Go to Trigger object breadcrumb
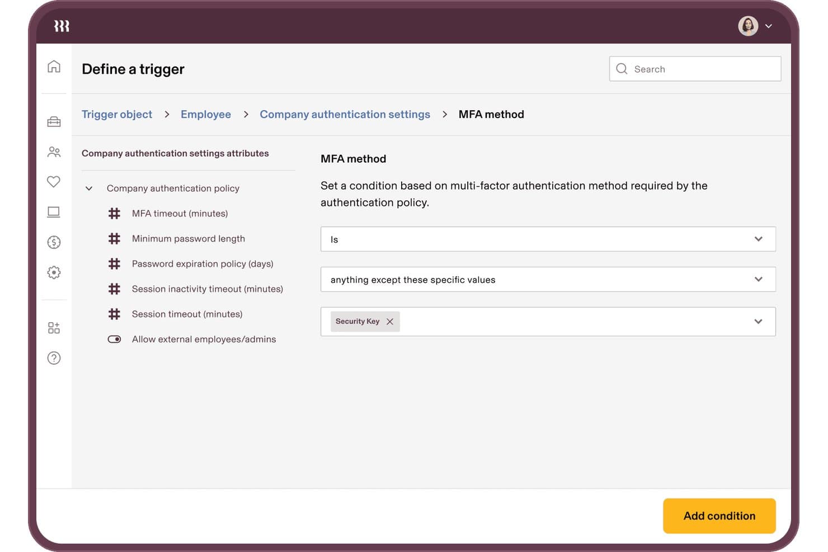This screenshot has height=552, width=828. pyautogui.click(x=117, y=114)
